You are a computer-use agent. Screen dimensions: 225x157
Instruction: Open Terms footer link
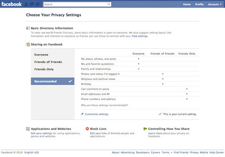(166, 152)
